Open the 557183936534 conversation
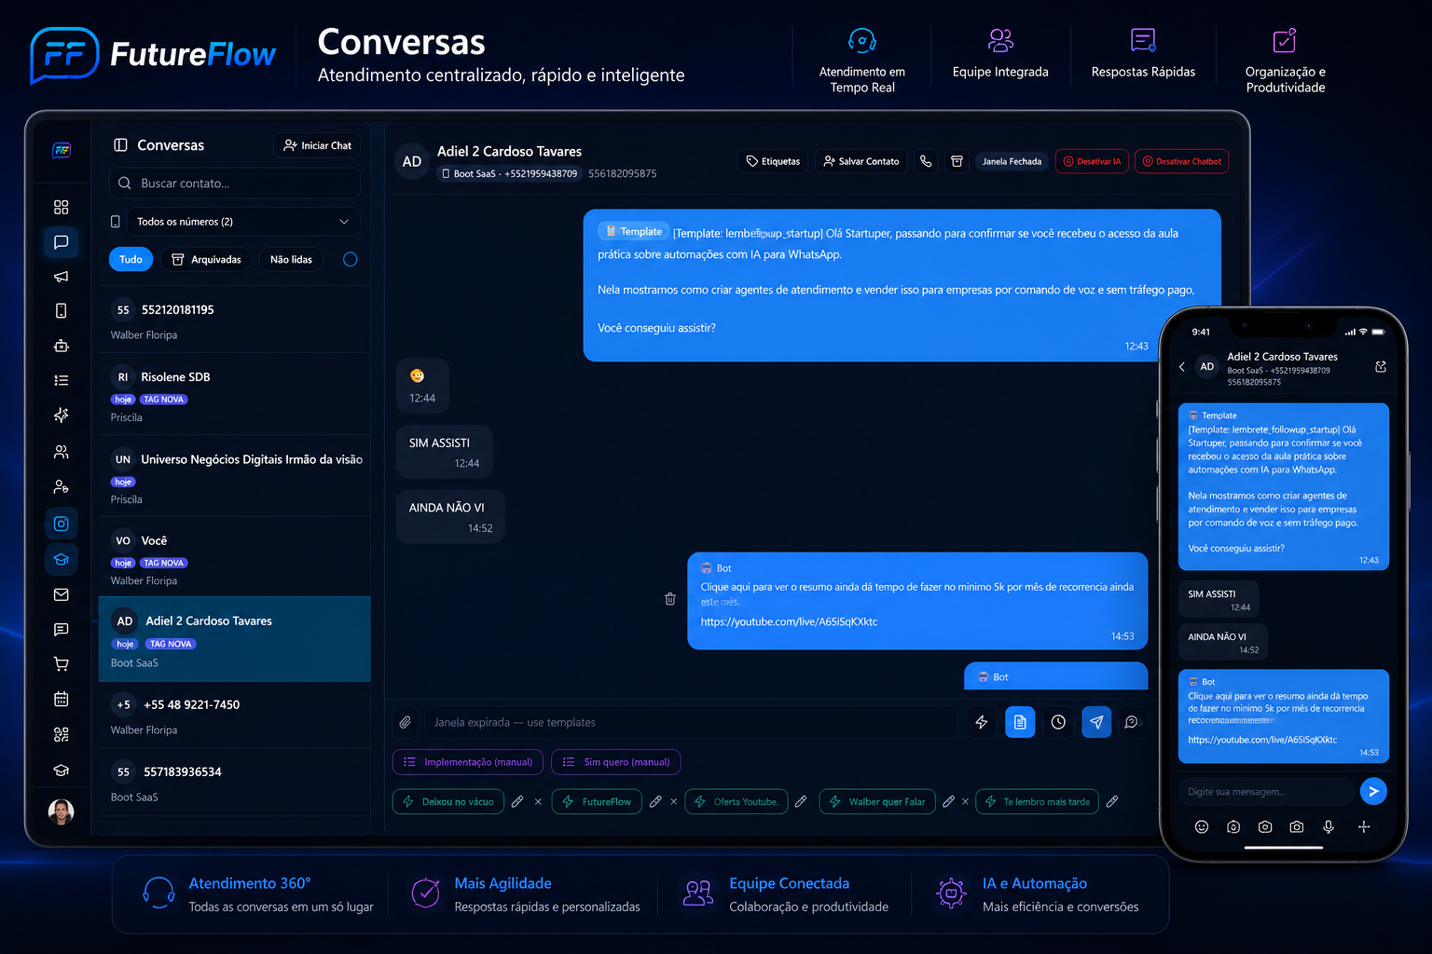1432x954 pixels. pos(235,783)
